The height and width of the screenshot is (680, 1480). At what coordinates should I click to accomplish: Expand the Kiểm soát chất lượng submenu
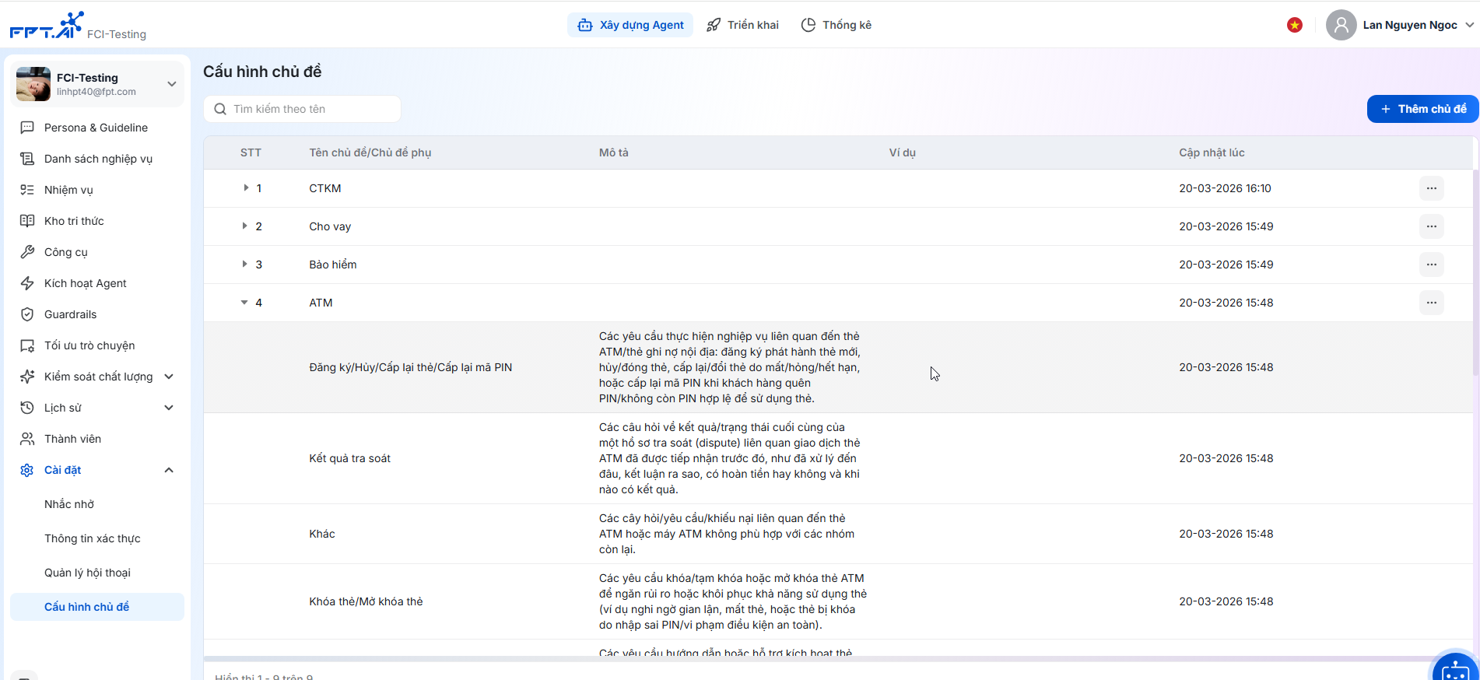[x=169, y=377]
